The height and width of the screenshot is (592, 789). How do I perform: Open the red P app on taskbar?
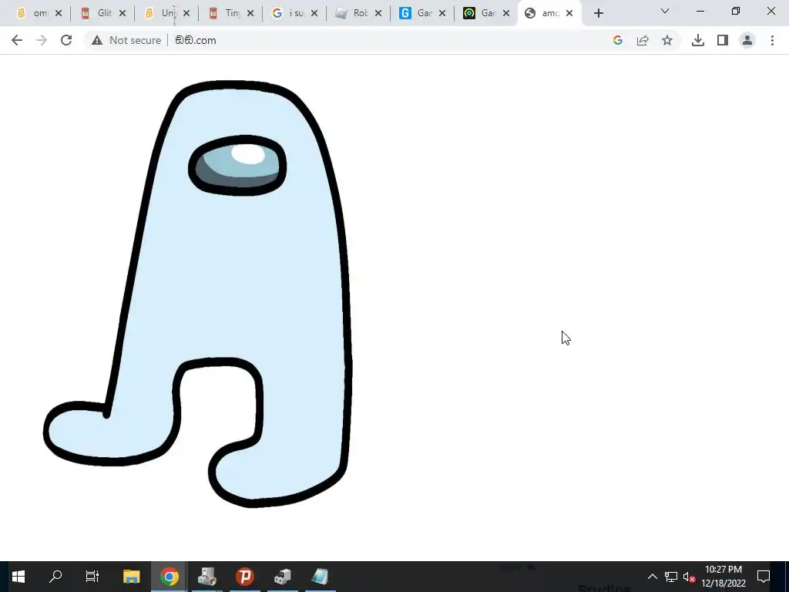point(244,577)
